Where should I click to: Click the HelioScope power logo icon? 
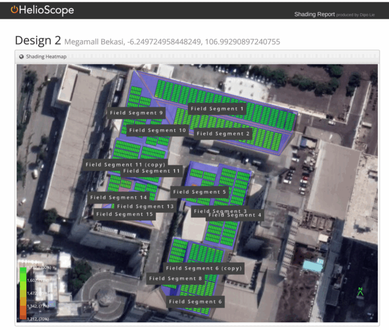(x=14, y=10)
